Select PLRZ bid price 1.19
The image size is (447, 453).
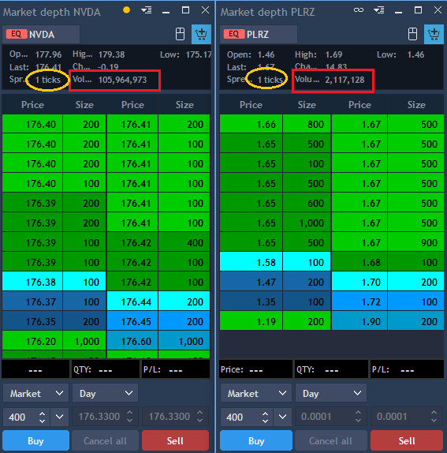251,321
